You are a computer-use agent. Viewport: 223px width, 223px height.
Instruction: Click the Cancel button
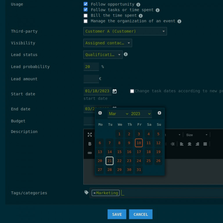(141, 214)
